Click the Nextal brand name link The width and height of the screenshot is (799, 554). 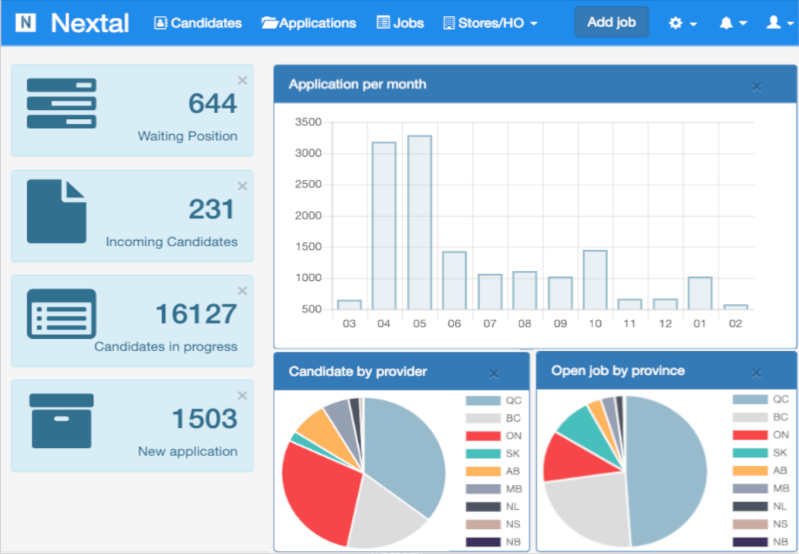[90, 23]
